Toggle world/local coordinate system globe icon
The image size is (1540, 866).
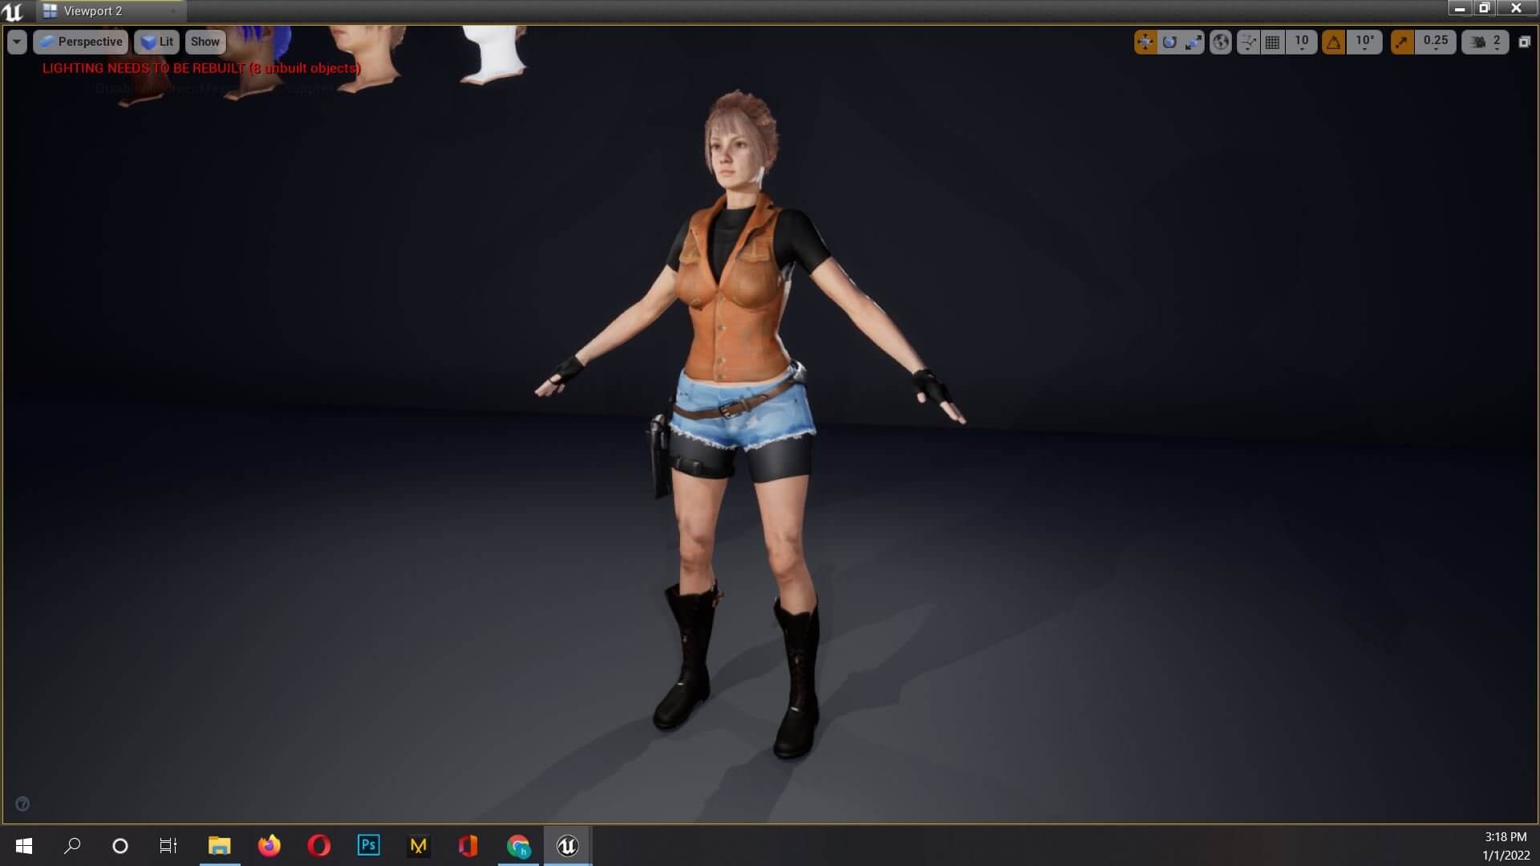click(x=1221, y=42)
